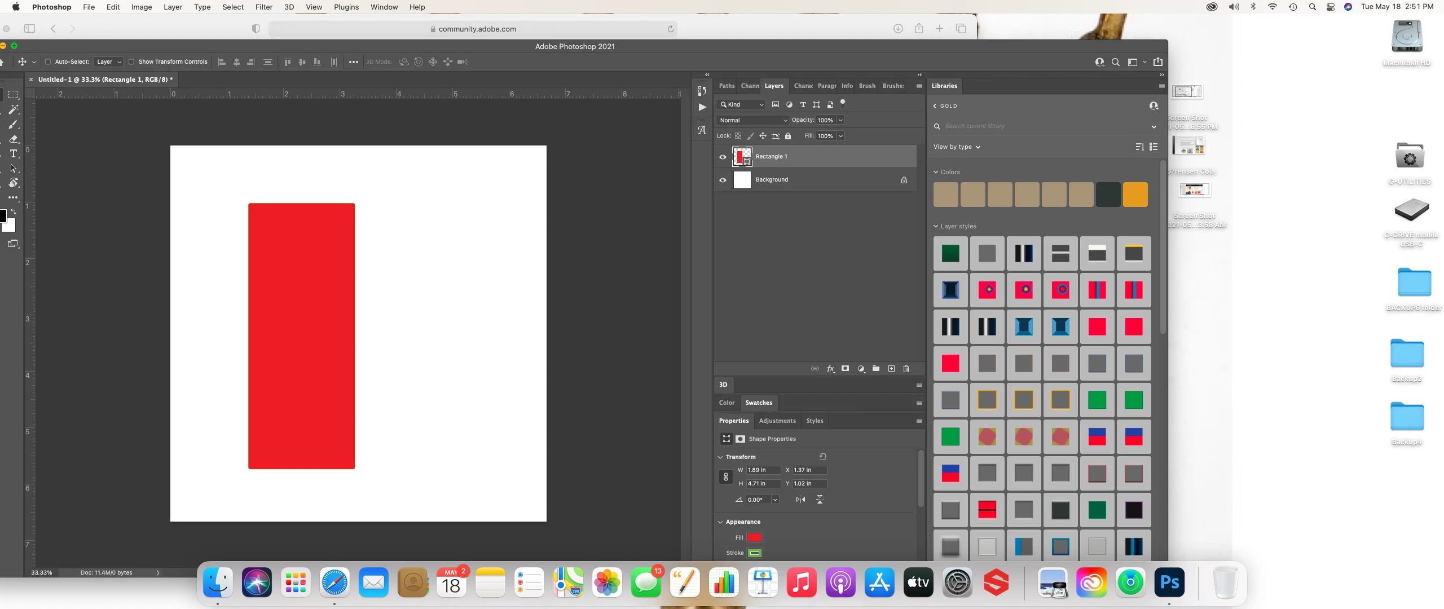Flip horizontal in Transform properties

click(x=800, y=500)
